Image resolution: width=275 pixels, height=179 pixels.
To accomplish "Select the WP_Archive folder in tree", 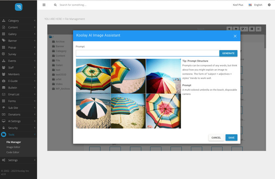I will pos(61,89).
